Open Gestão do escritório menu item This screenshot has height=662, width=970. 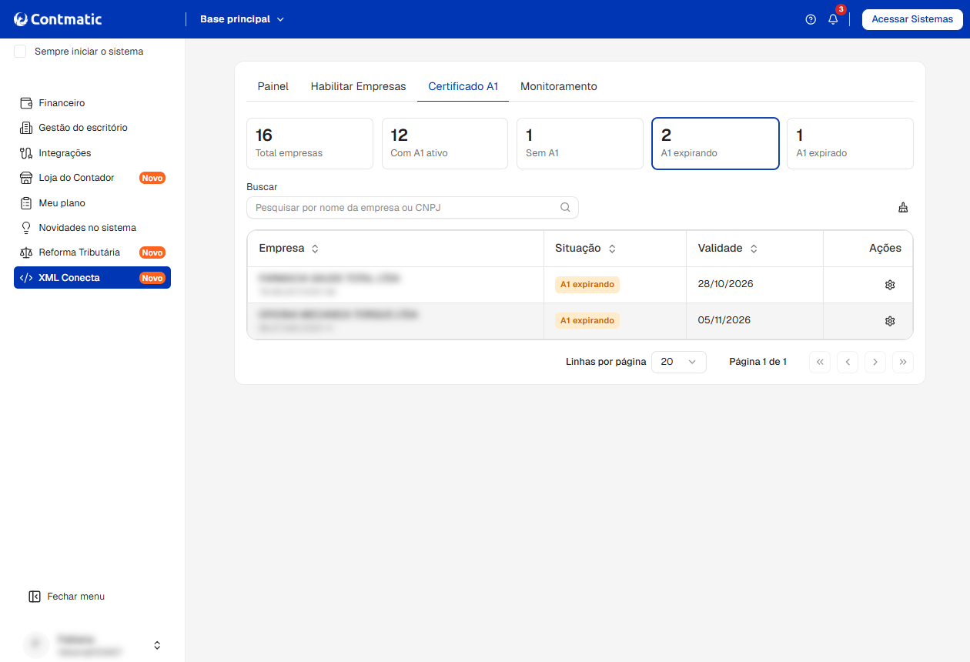(92, 128)
